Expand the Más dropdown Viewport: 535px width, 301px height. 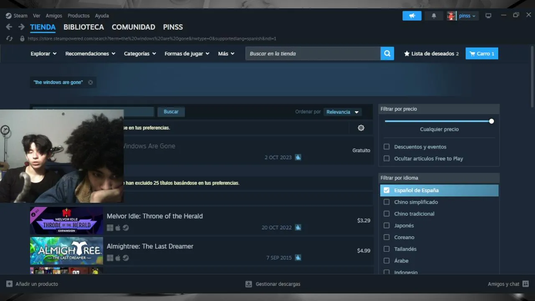[226, 54]
